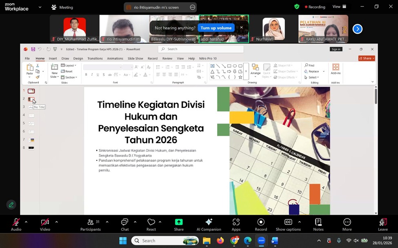Viewport: 398px width, 248px height.
Task: Select slide 1 thumbnail
Action: tap(31, 91)
